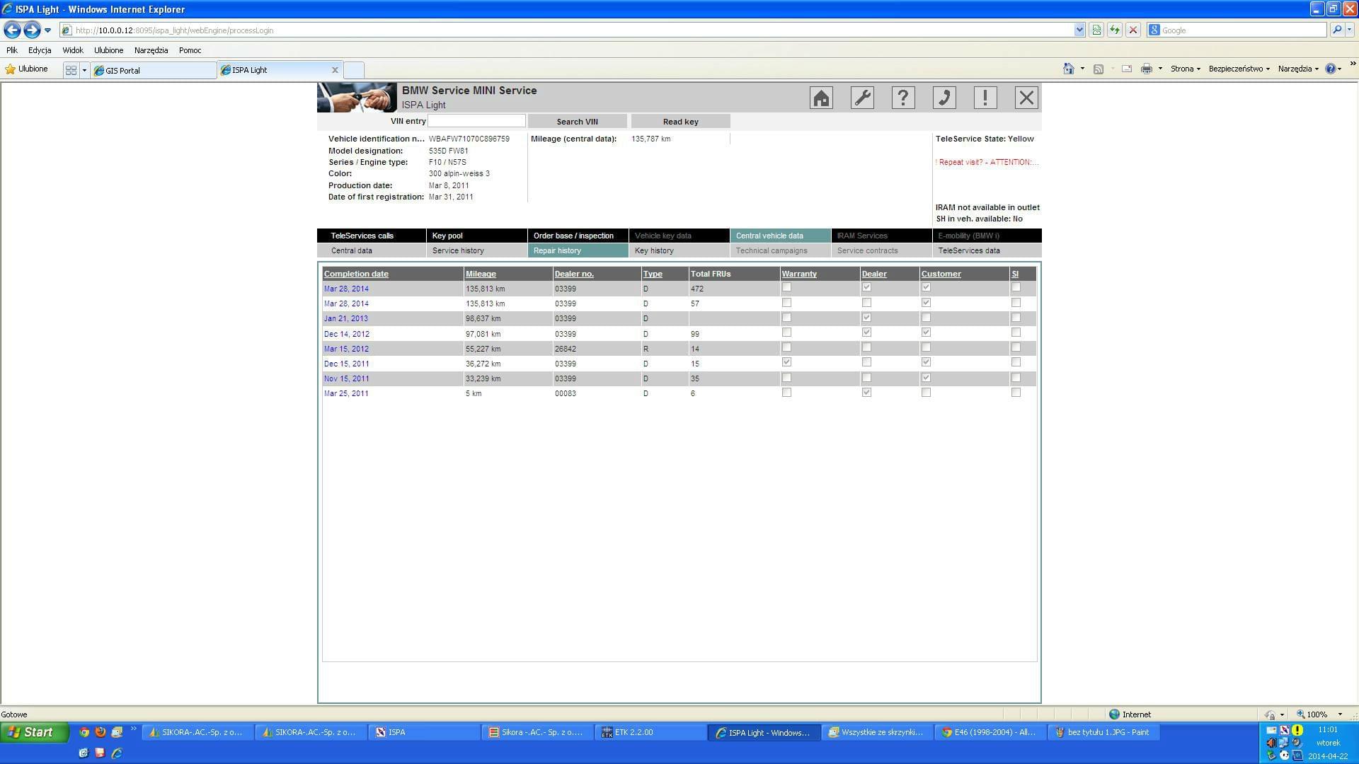Open the quick tabs grid icon
This screenshot has height=764, width=1359.
click(71, 70)
